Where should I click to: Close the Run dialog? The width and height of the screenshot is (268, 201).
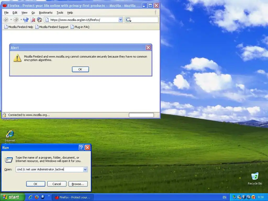coord(87,148)
